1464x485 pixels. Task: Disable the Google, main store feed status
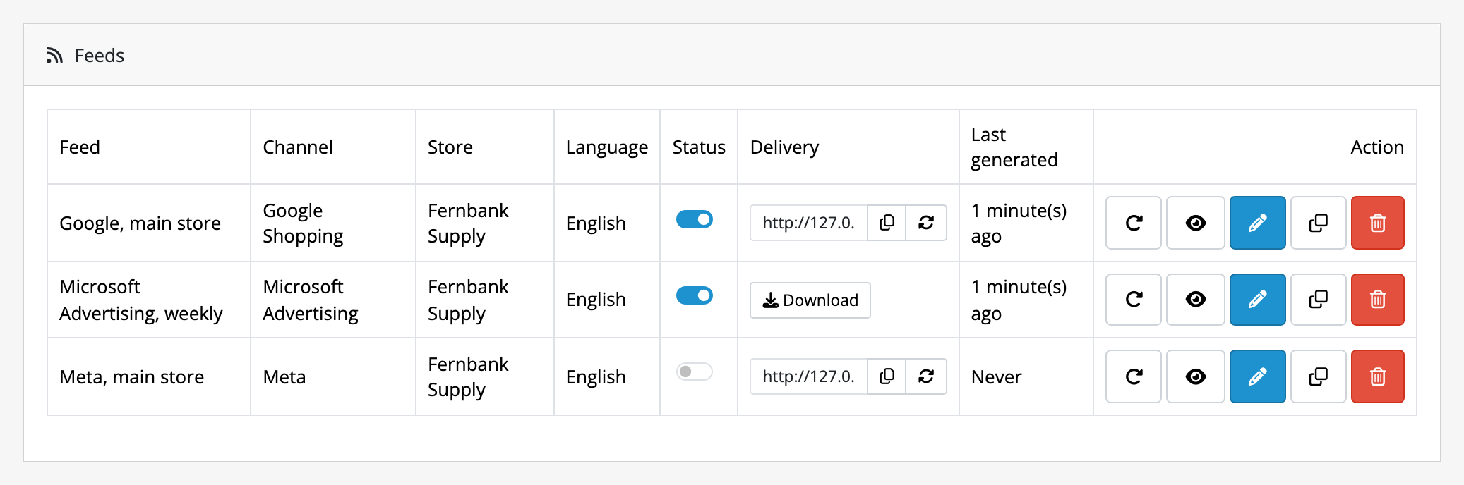pos(695,219)
